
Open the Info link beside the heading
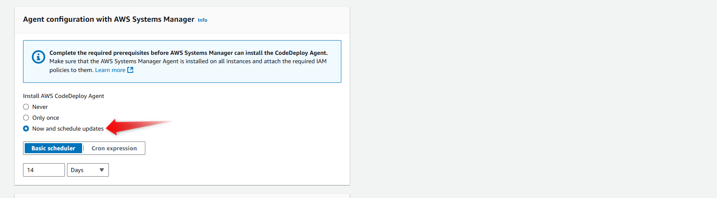202,20
